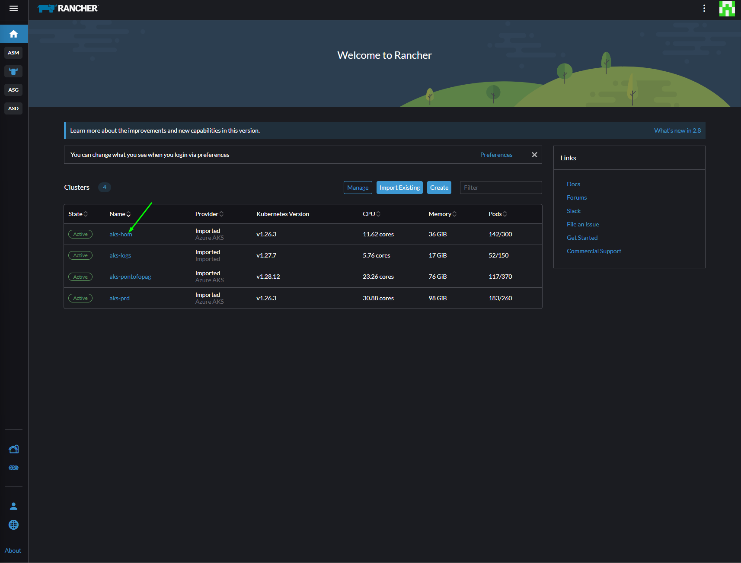The height and width of the screenshot is (563, 741).
Task: Sort clusters by Name column
Action: (x=120, y=214)
